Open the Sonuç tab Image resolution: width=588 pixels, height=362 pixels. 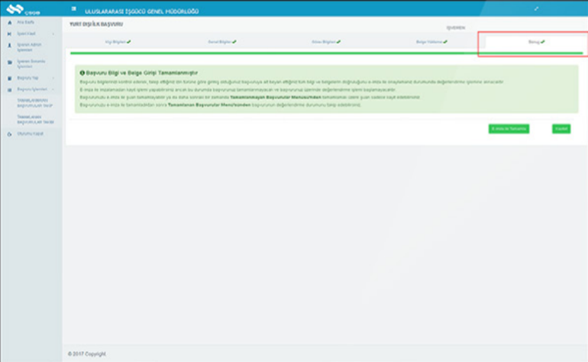coord(536,41)
